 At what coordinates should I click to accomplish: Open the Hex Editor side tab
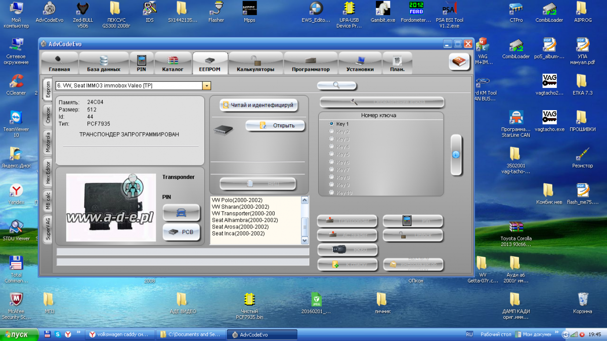click(x=48, y=172)
